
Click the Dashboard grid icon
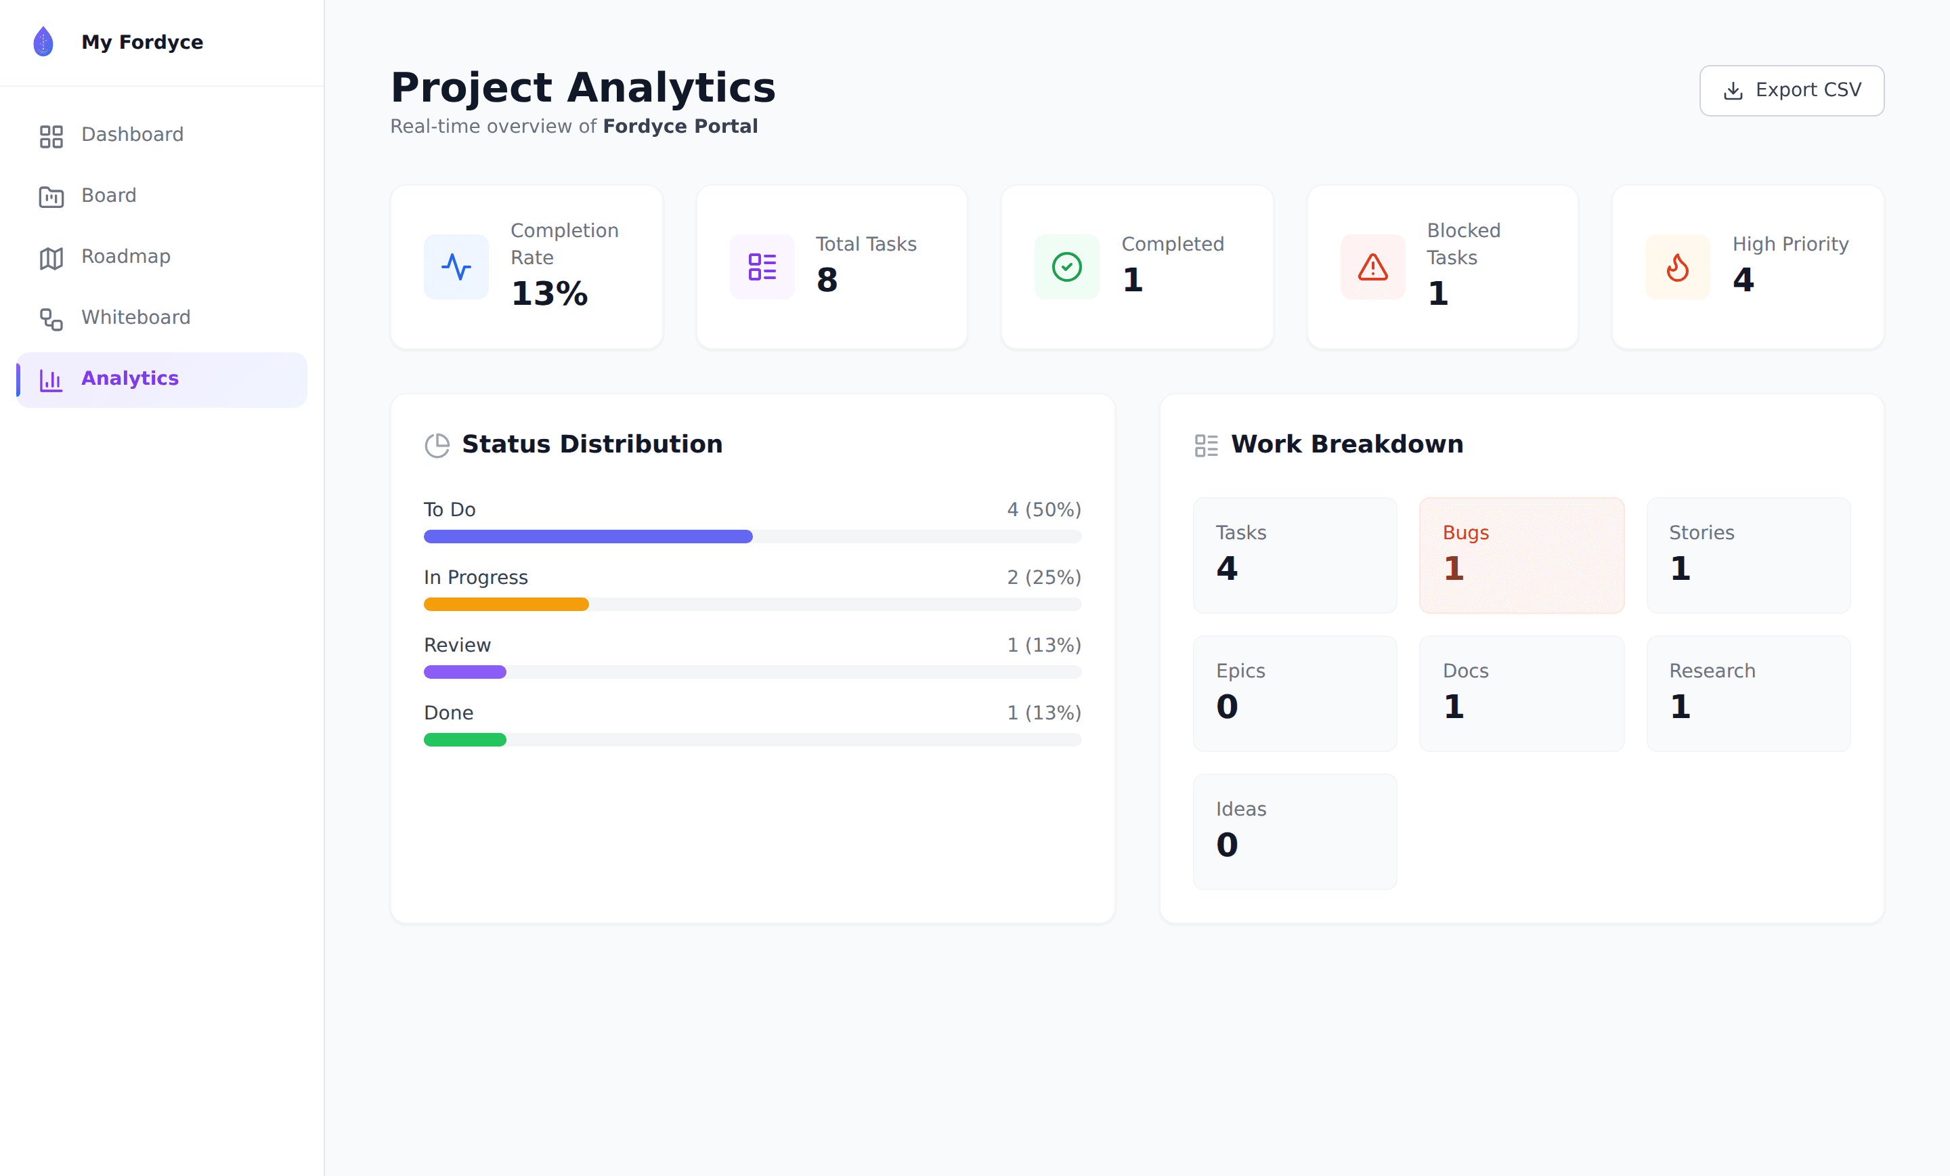coord(51,136)
